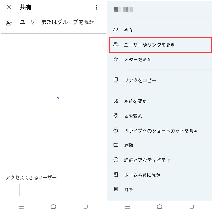Screen dimensions: 213x213
Task: Select 共有 in the context menu
Action: click(128, 30)
